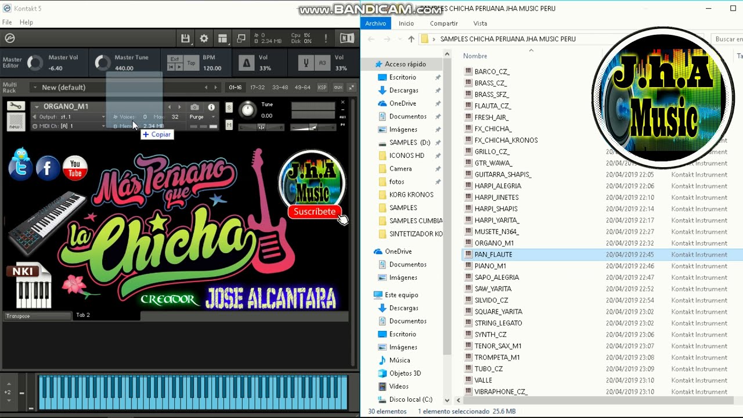Click the Twitter bird icon
Screen dimensions: 743x418
coord(21,164)
